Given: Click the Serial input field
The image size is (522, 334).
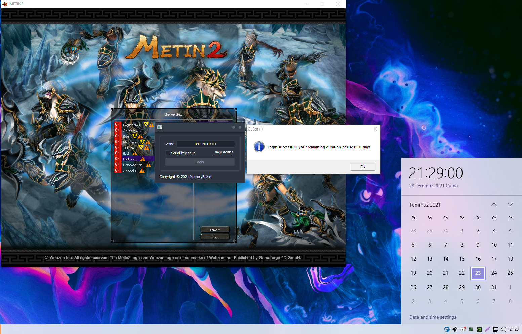Looking at the screenshot, I should coord(205,144).
